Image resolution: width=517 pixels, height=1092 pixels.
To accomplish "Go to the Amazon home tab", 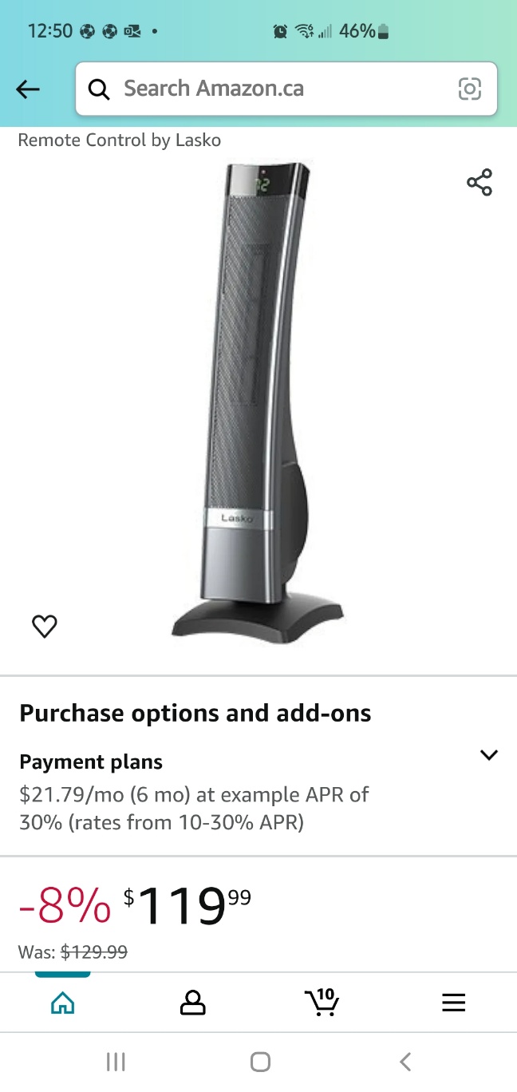I will [x=62, y=1003].
